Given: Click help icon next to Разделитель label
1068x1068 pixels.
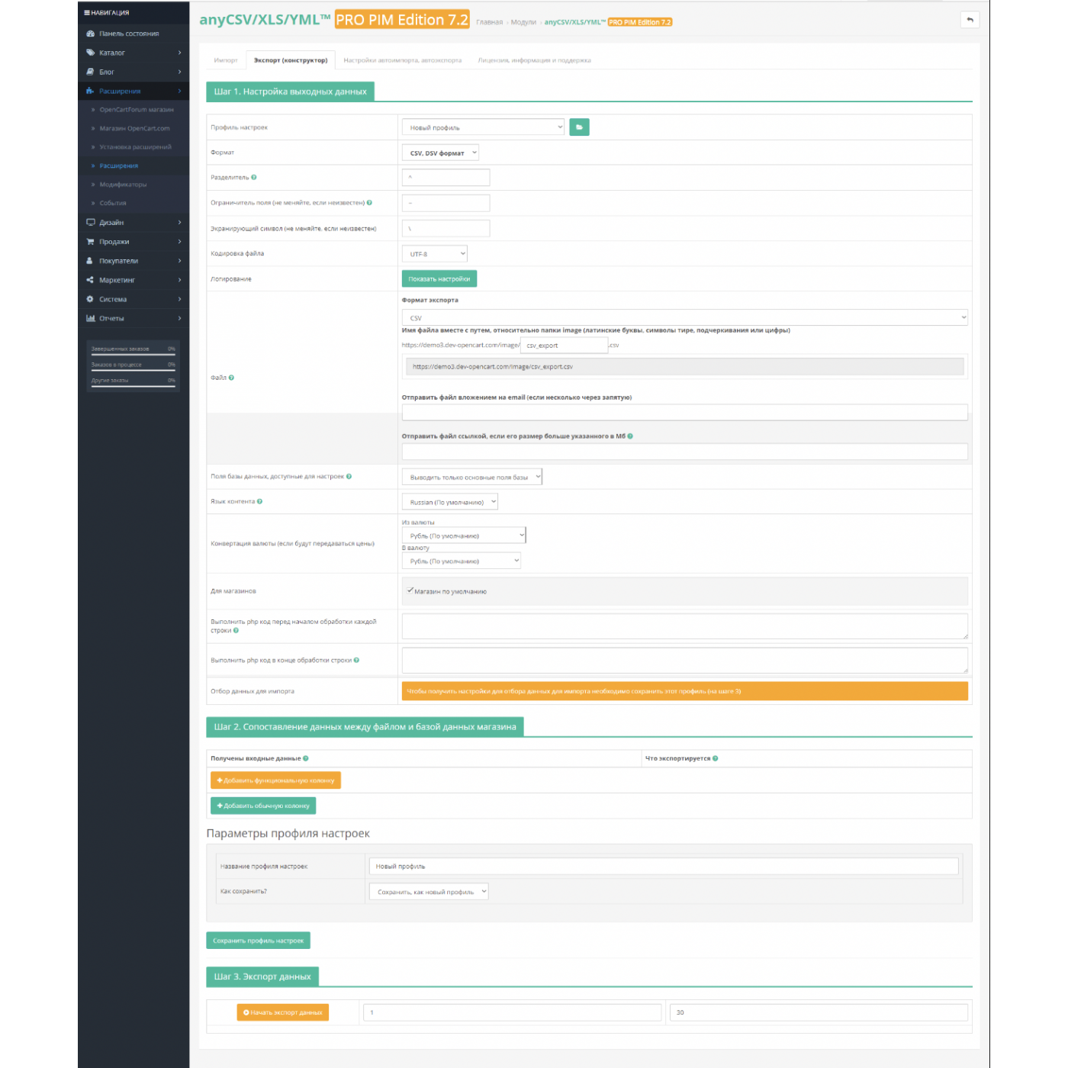Looking at the screenshot, I should 254,178.
